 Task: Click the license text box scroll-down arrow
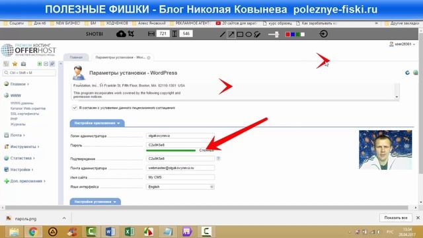point(397,97)
